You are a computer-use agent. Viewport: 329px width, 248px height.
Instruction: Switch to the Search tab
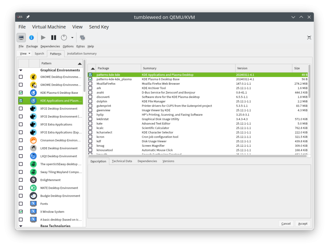tap(39, 53)
